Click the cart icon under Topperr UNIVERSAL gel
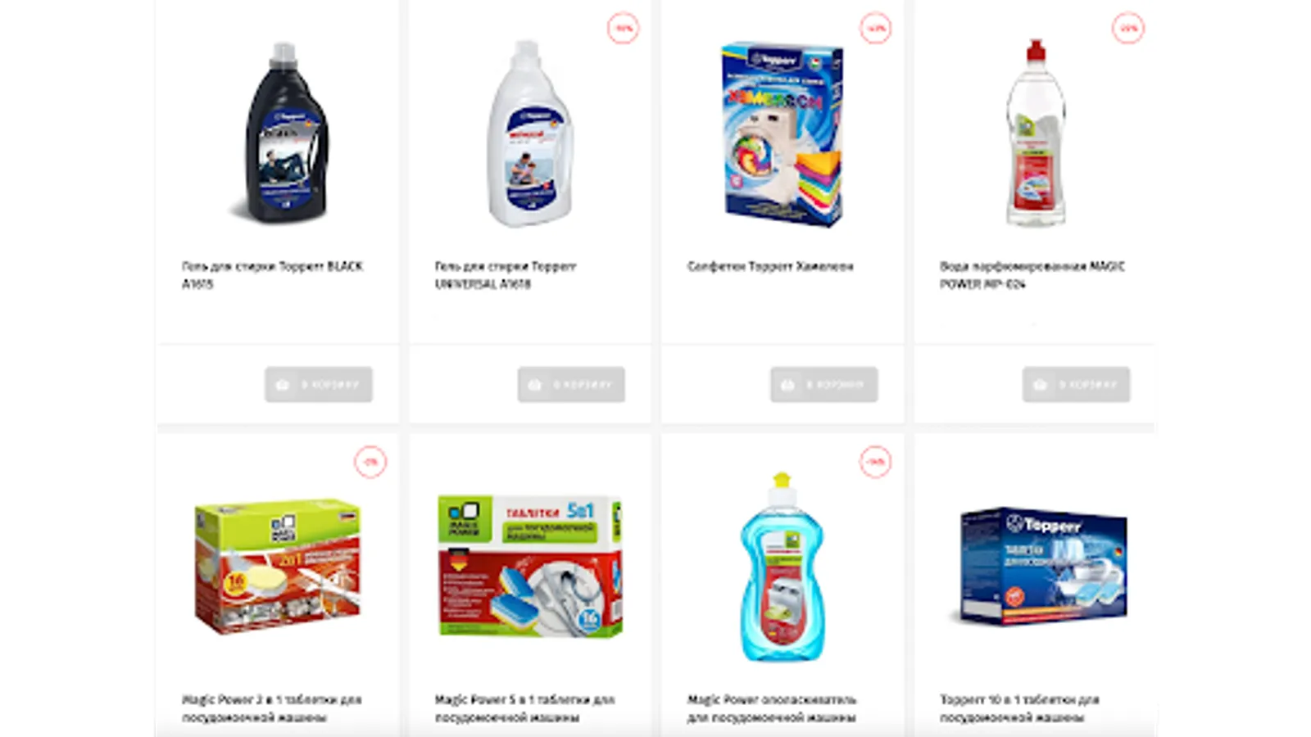This screenshot has width=1311, height=737. 535,385
